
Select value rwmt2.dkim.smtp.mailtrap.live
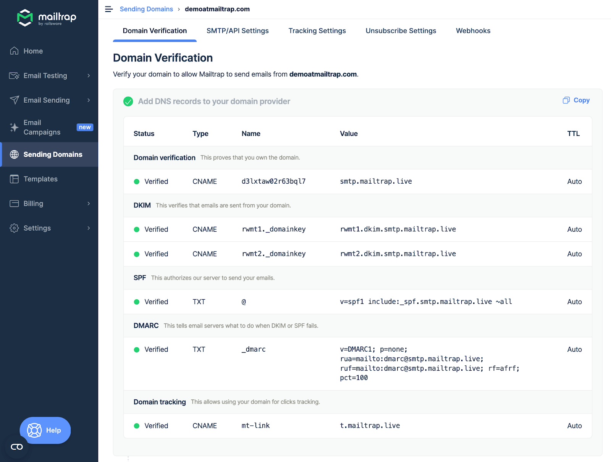click(x=398, y=254)
